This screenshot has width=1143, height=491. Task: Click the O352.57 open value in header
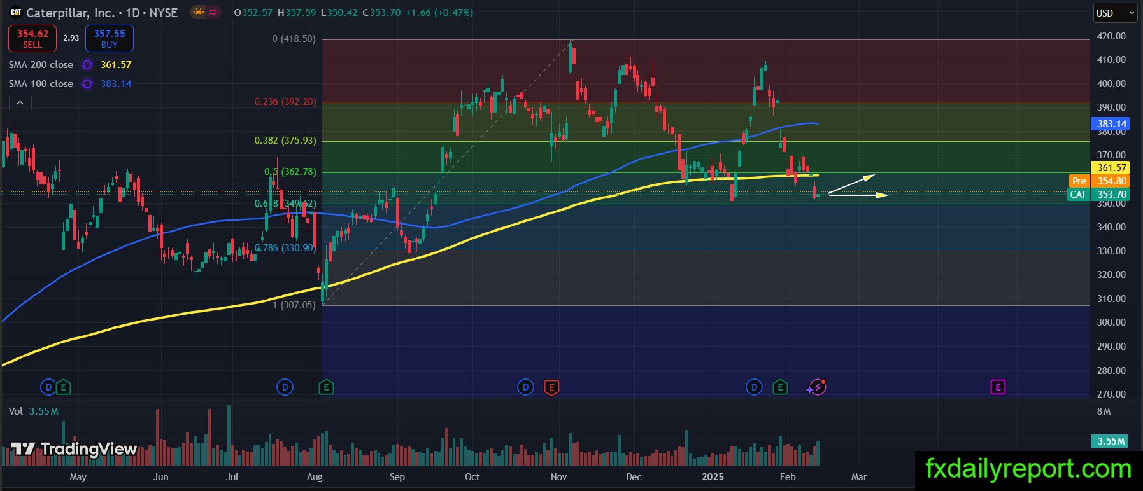253,12
